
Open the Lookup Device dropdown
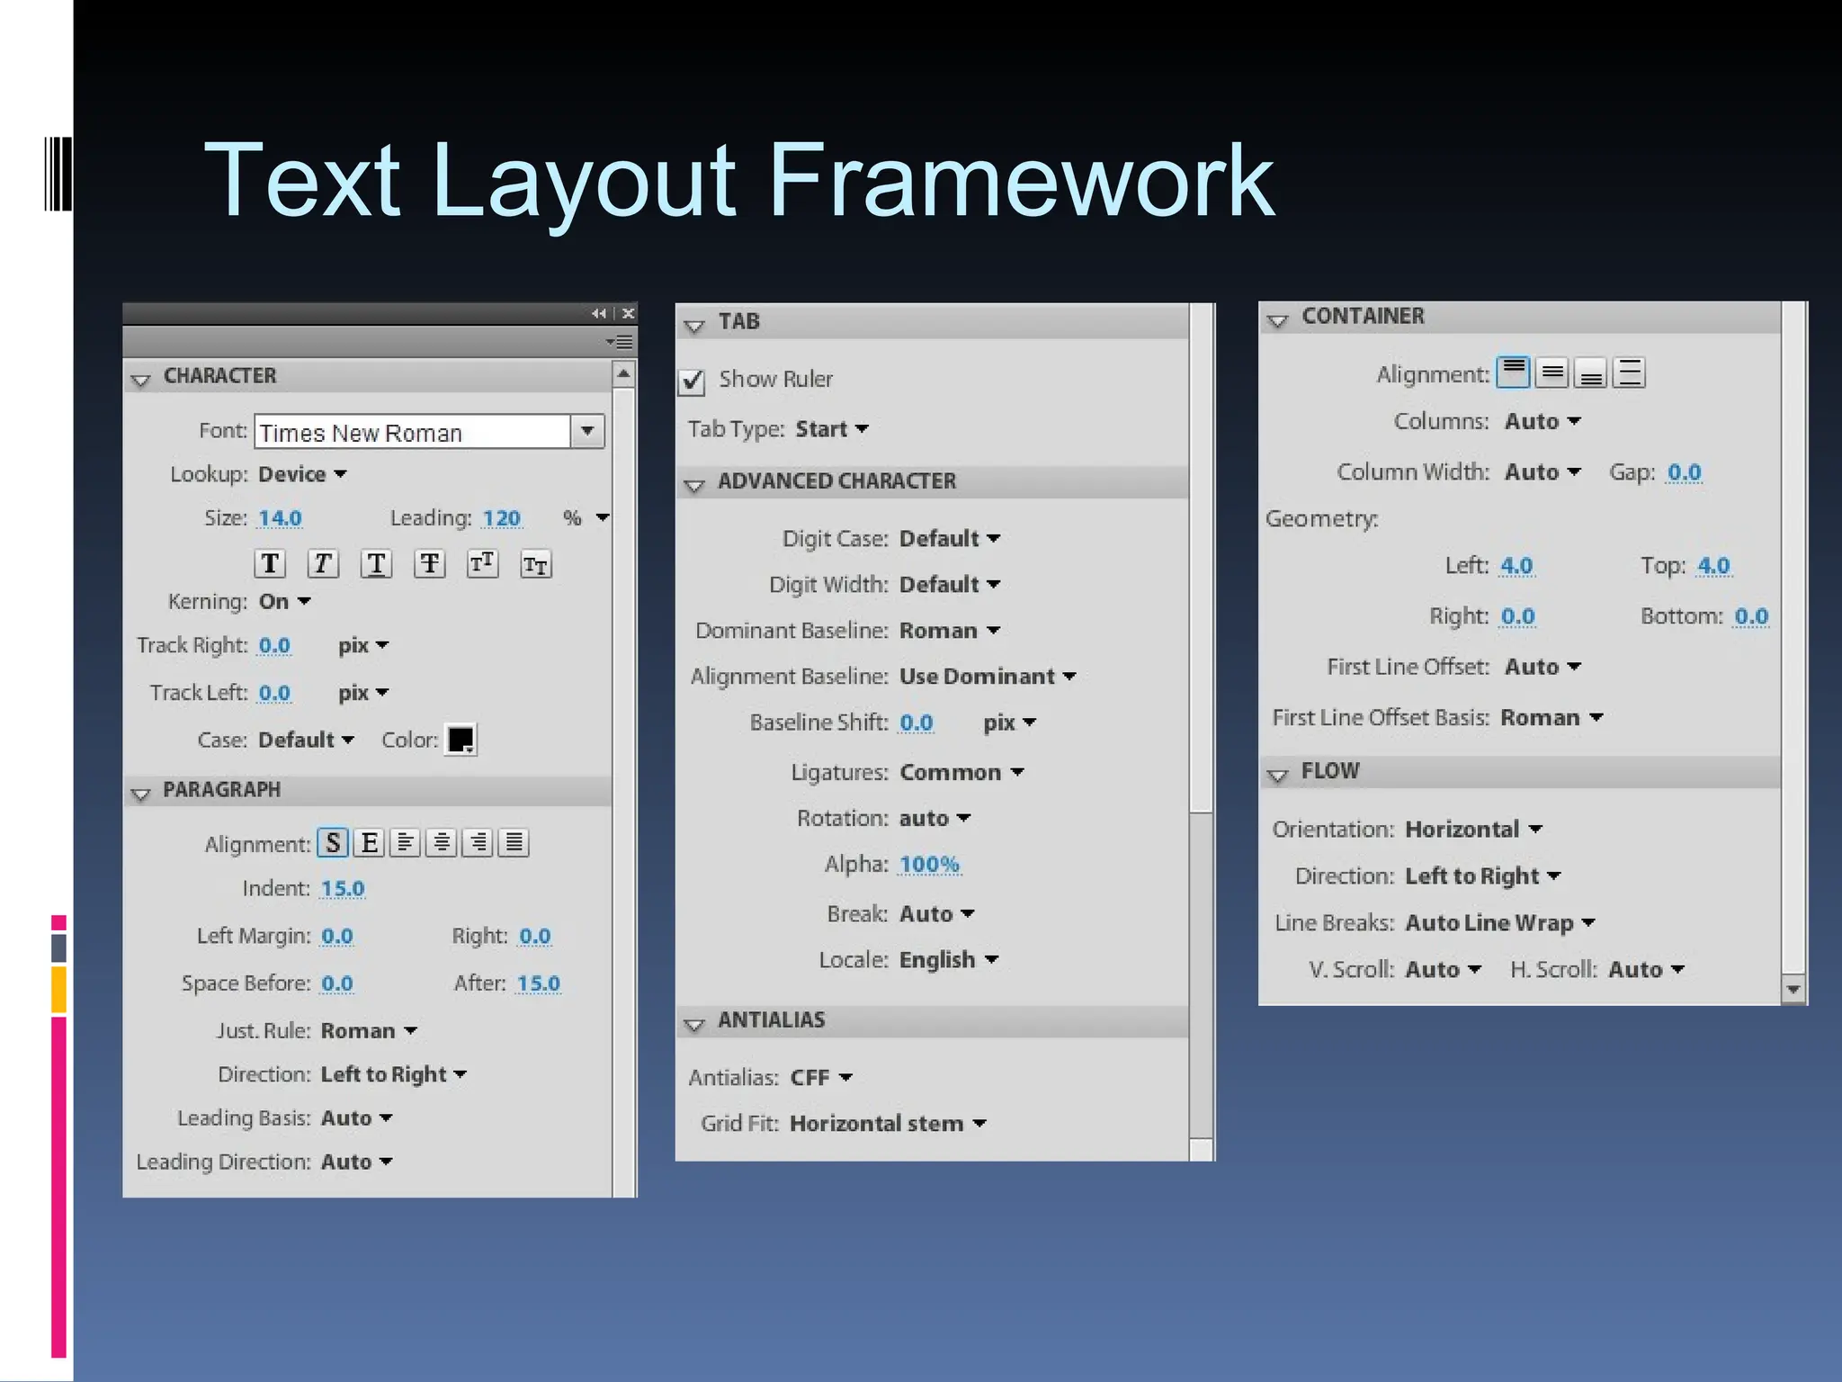tap(302, 474)
